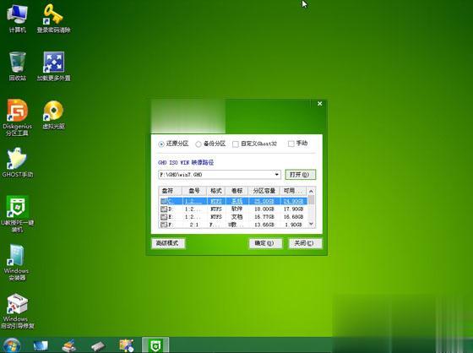This screenshot has height=353, width=473.
Task: Click the 16.77GB capacity cell
Action: click(264, 217)
